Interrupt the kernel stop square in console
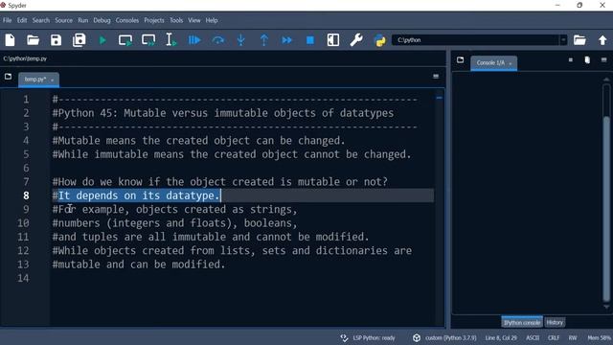613x345 pixels. click(x=571, y=59)
